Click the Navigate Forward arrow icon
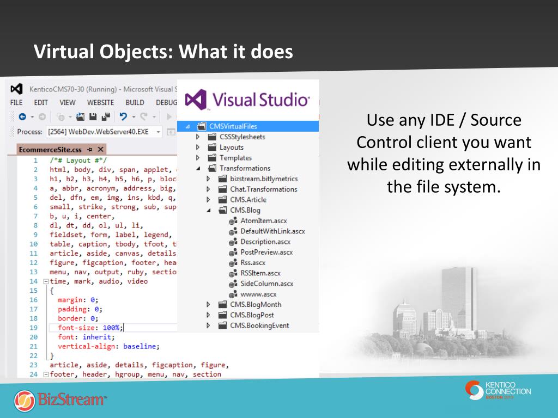This screenshot has width=558, height=418. point(42,116)
